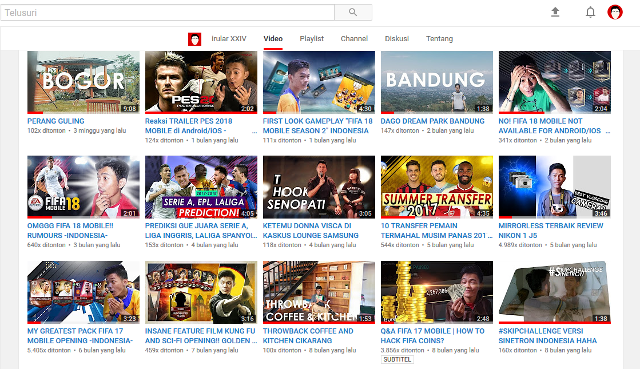640x369 pixels.
Task: Click "640x ditonton" view count text
Action: [46, 245]
